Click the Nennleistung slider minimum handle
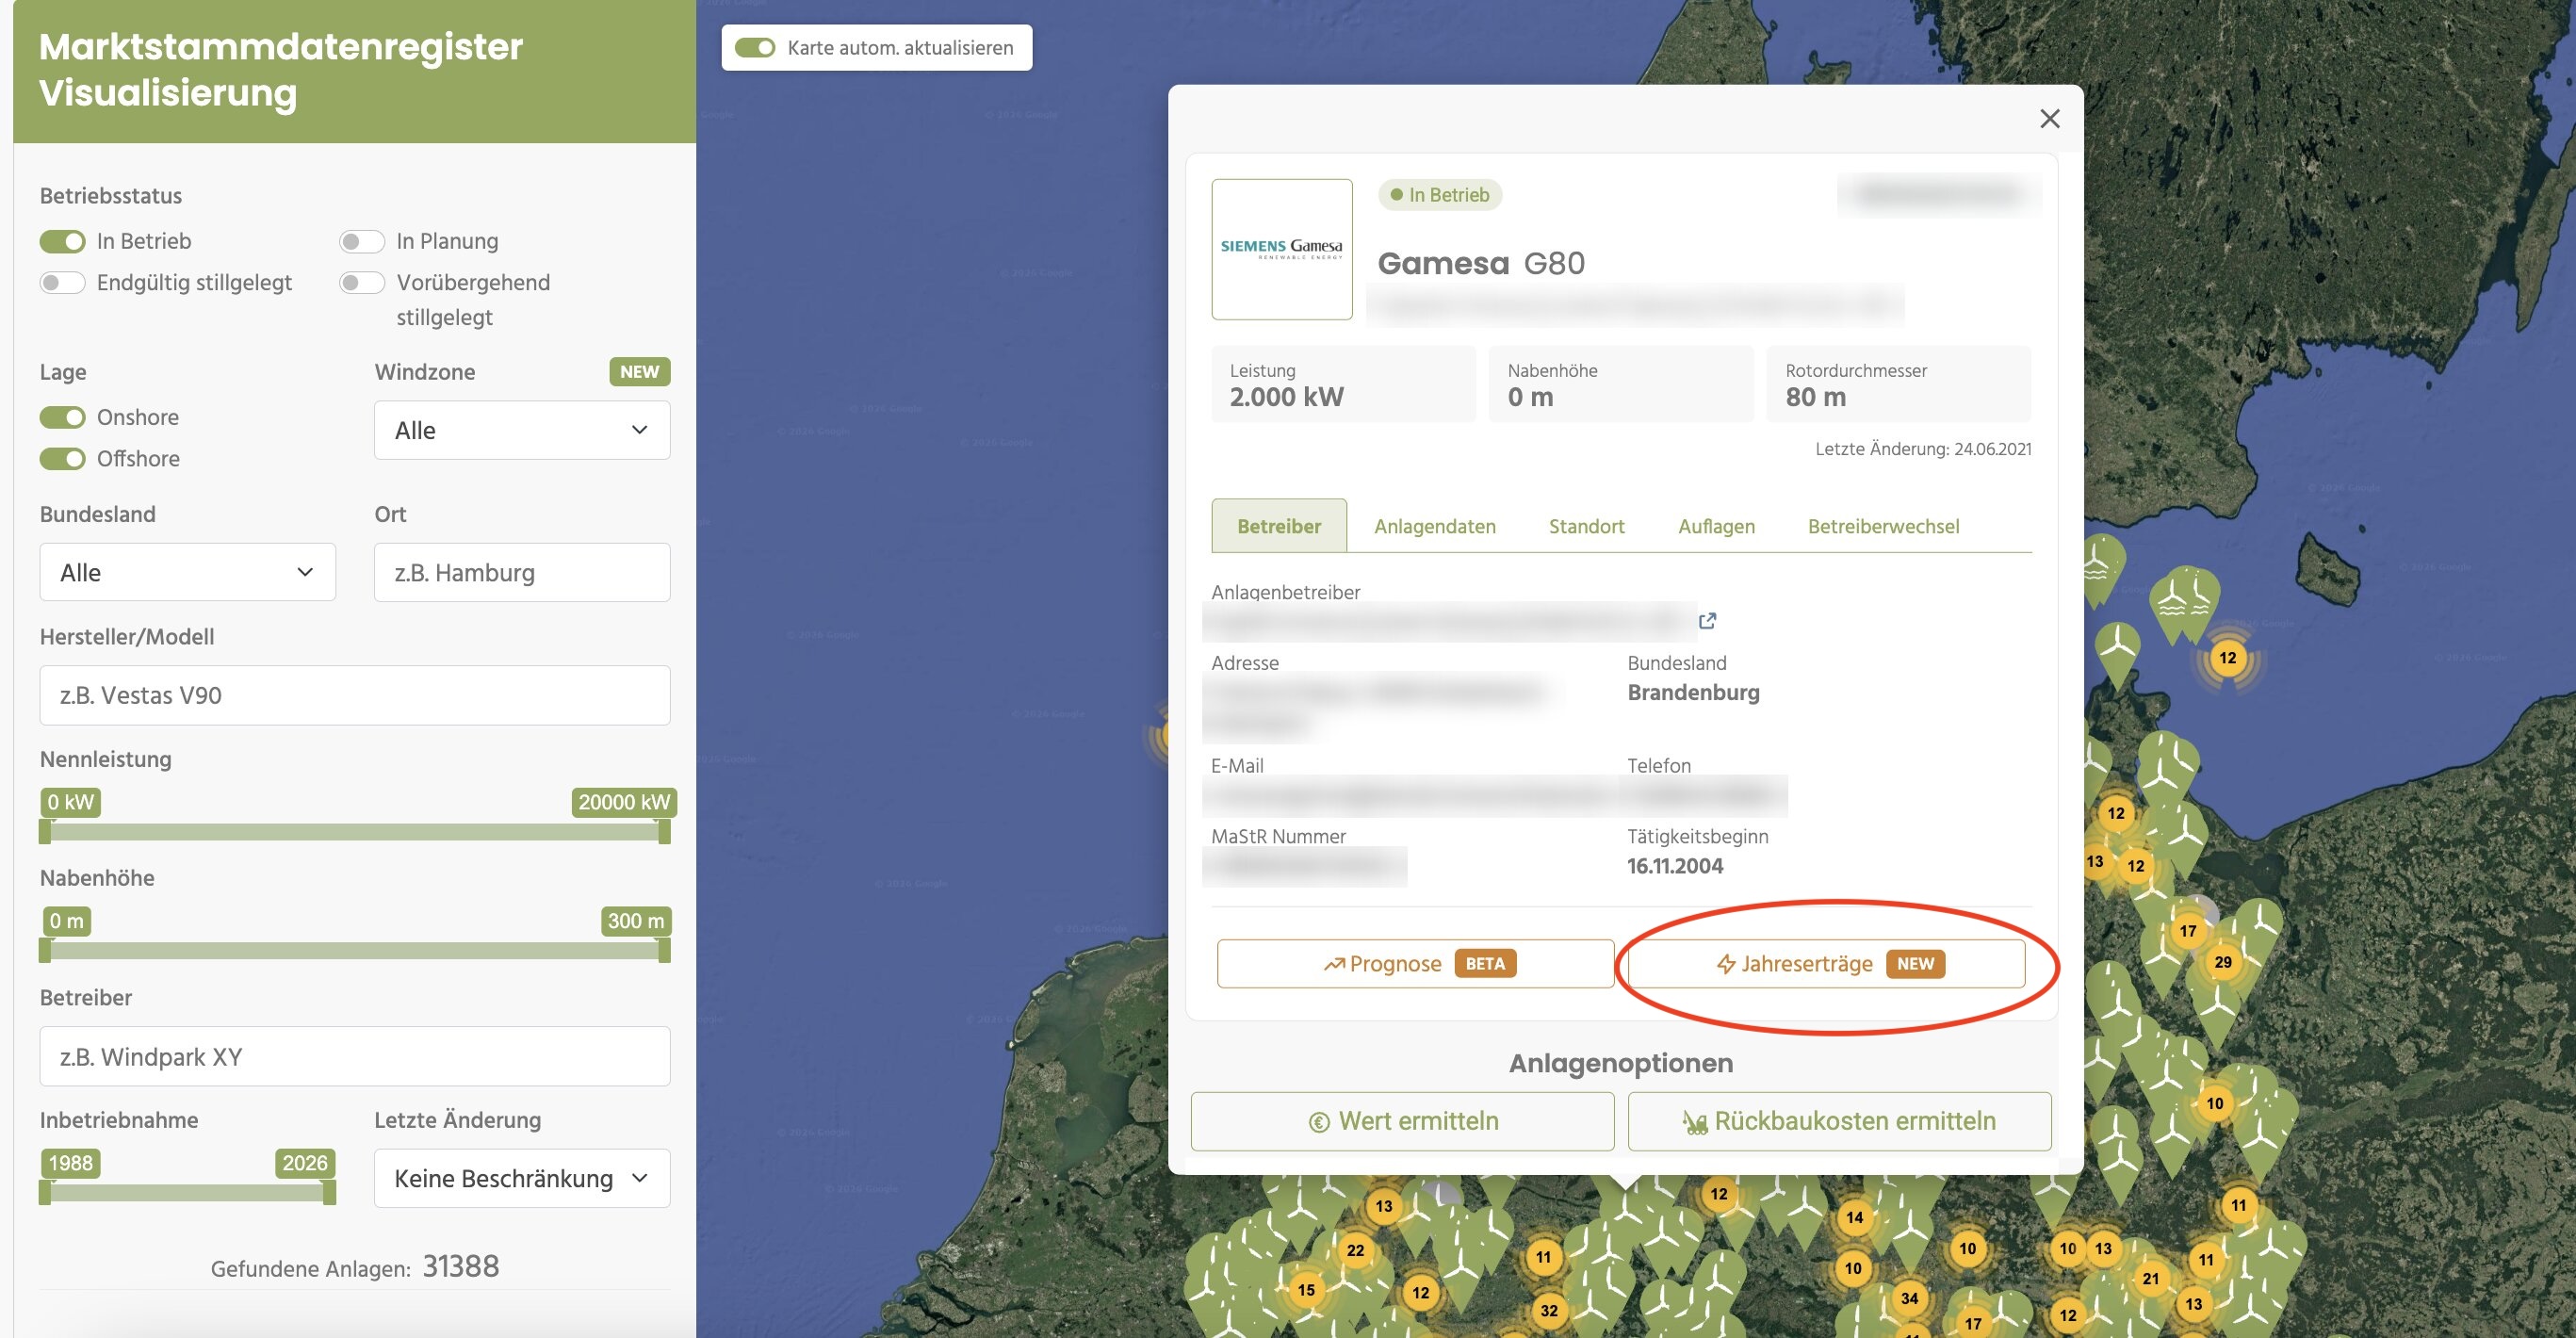This screenshot has width=2576, height=1338. [x=45, y=832]
